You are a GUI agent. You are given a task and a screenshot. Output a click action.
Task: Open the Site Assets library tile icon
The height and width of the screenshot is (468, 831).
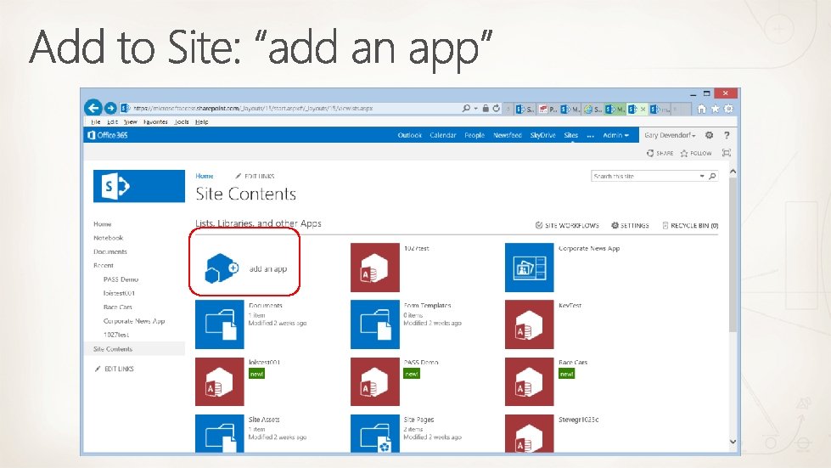point(219,433)
